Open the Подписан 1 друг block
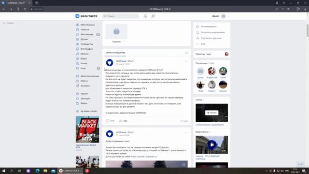Viewport: 309px width, 174px height. tap(211, 54)
